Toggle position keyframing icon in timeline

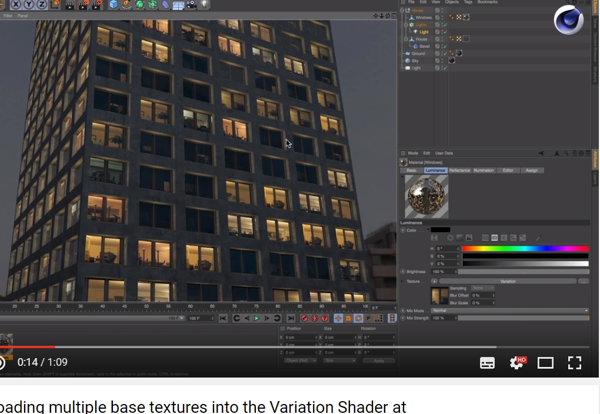(338, 318)
